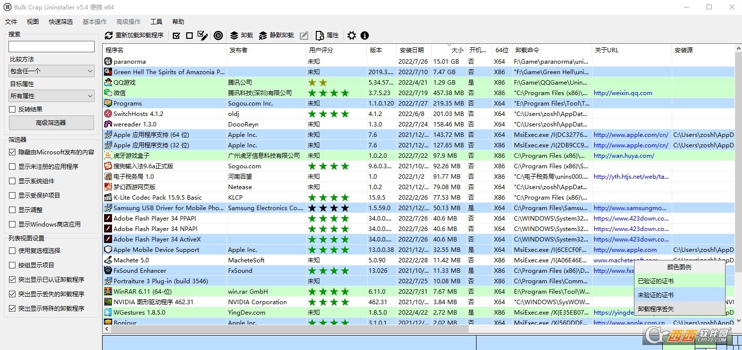Click the 高级筛选器 button
Image resolution: width=742 pixels, height=350 pixels.
point(51,123)
